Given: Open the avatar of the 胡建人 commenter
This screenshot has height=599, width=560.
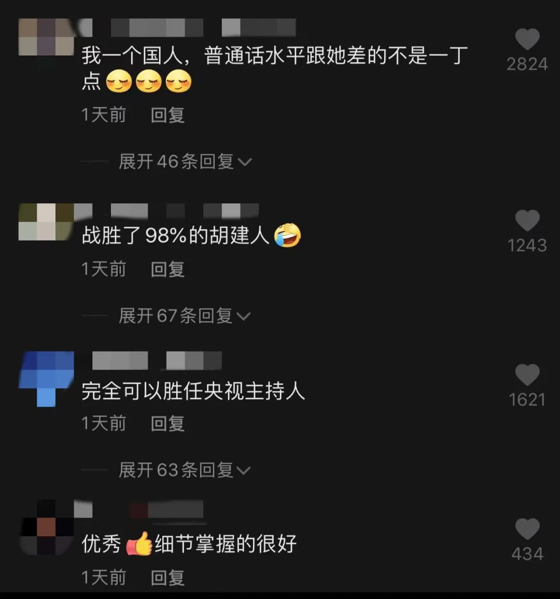Looking at the screenshot, I should coord(46,222).
